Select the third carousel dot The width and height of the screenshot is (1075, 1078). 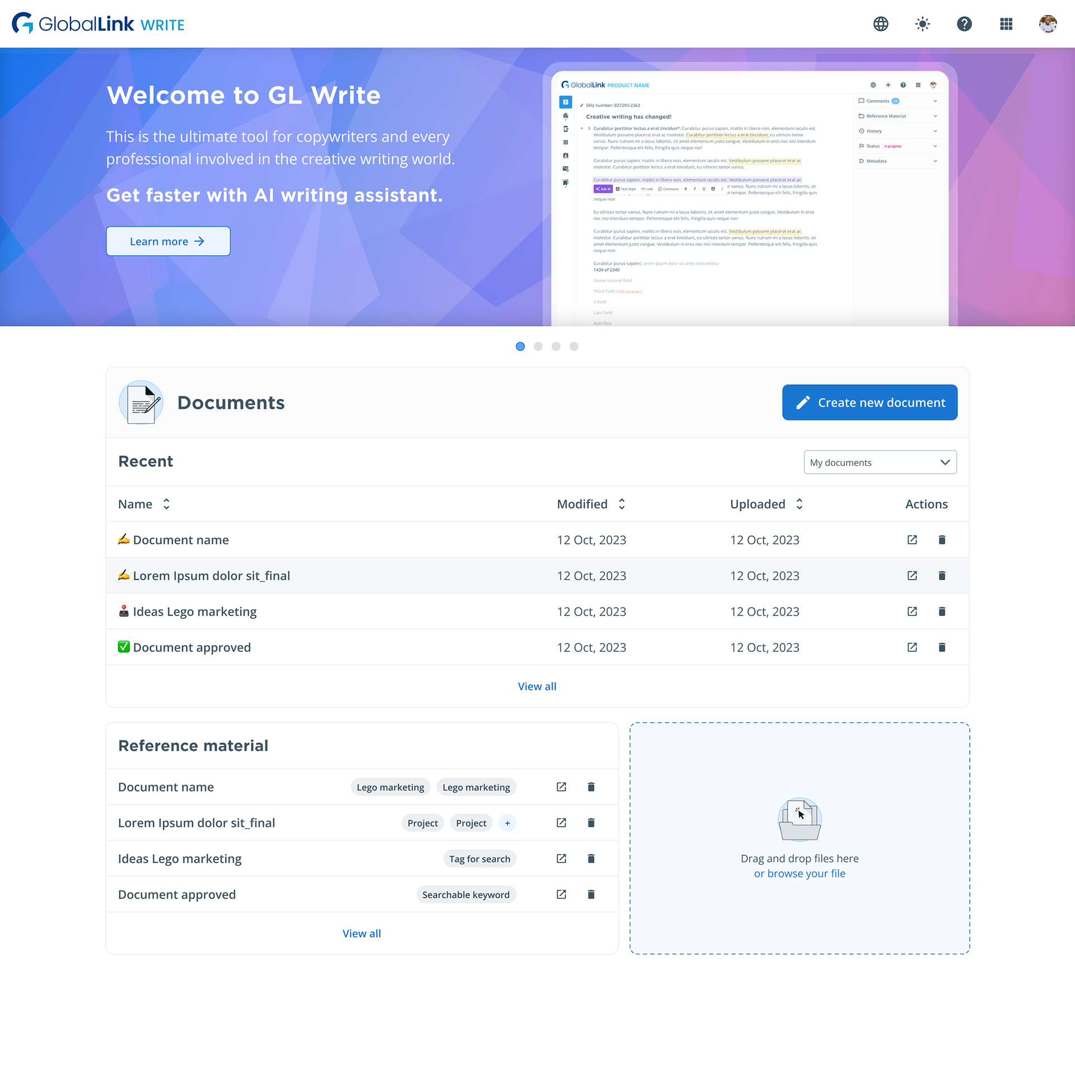[556, 347]
